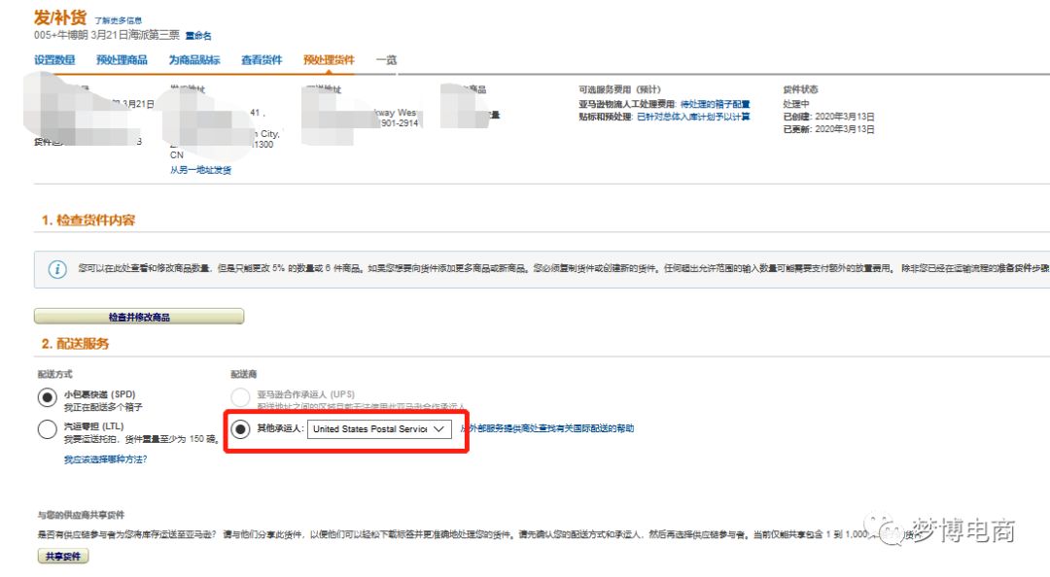The height and width of the screenshot is (577, 1050).
Task: Click the 发/补货 page heading
Action: point(60,17)
